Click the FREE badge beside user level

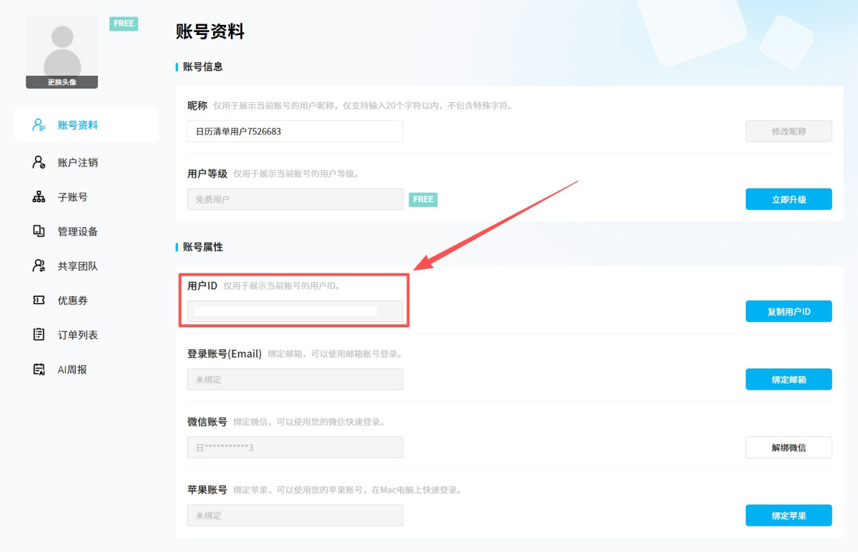(x=423, y=199)
